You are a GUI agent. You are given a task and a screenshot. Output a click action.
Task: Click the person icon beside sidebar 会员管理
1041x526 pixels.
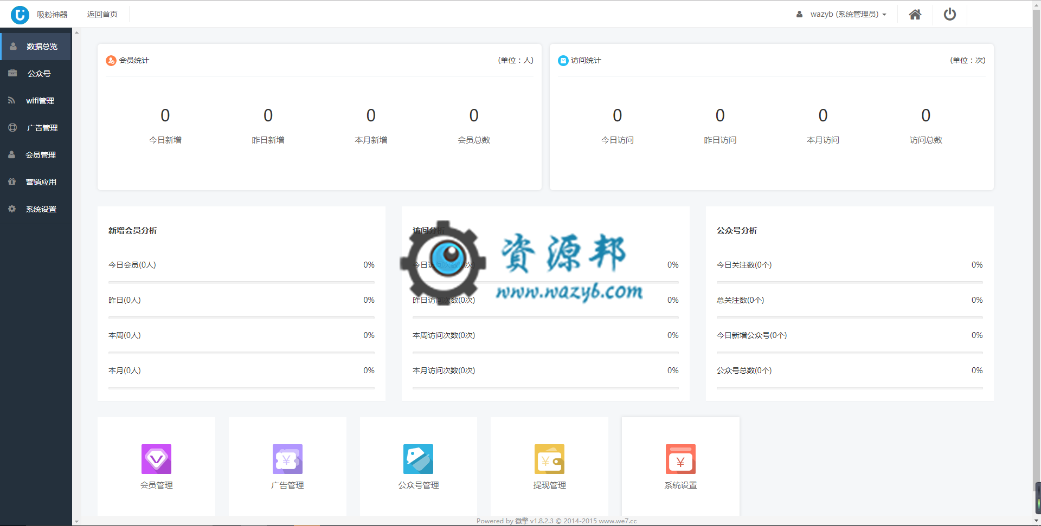click(11, 154)
